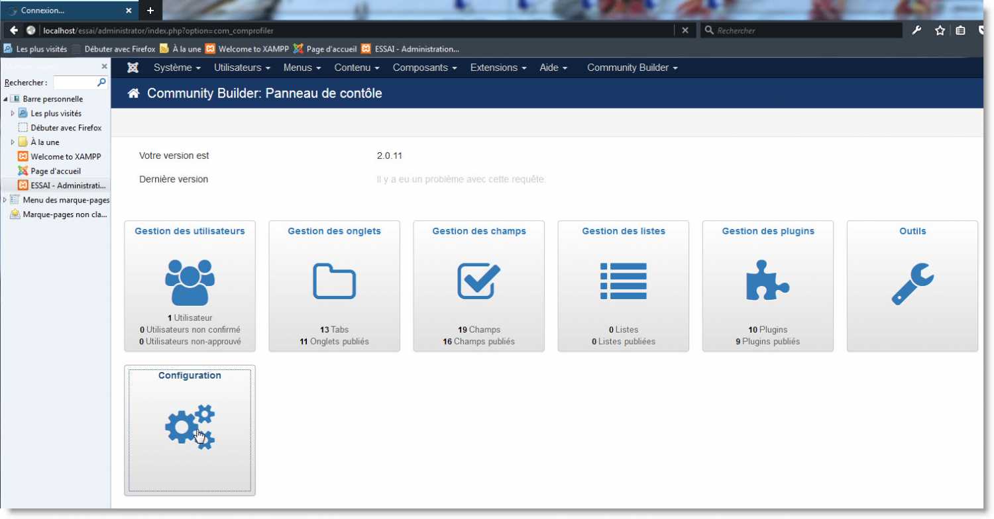Image resolution: width=994 pixels, height=519 pixels.
Task: Open Utilisateurs dropdown menu
Action: point(242,68)
